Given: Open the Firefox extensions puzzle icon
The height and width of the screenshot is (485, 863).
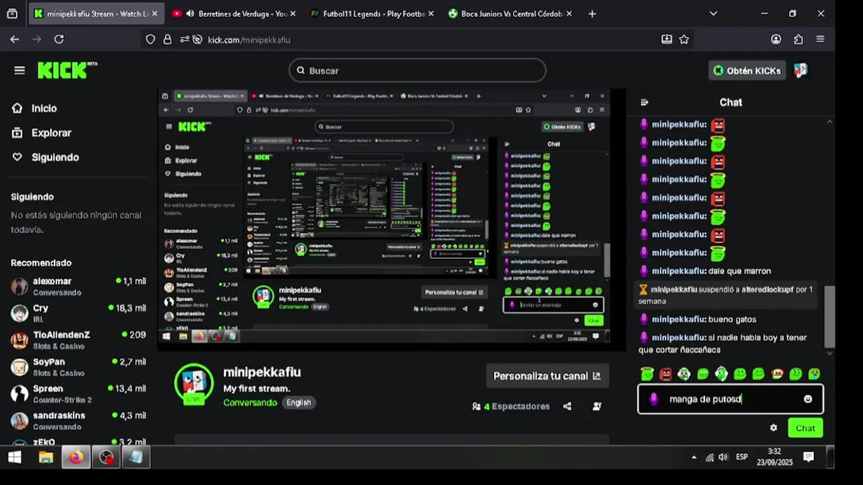Looking at the screenshot, I should (x=798, y=40).
